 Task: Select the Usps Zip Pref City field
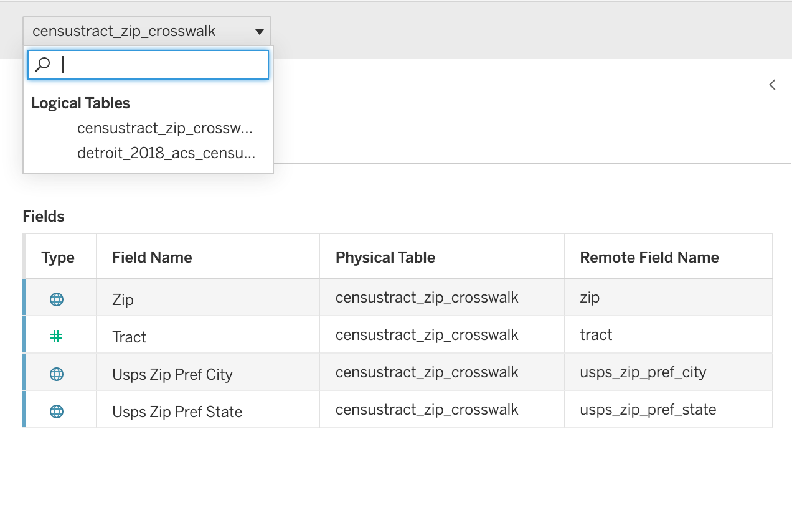click(x=172, y=375)
